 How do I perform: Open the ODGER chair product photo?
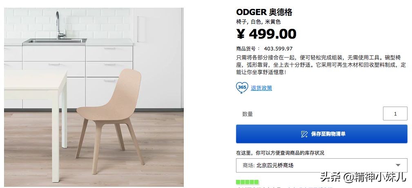click(x=94, y=97)
